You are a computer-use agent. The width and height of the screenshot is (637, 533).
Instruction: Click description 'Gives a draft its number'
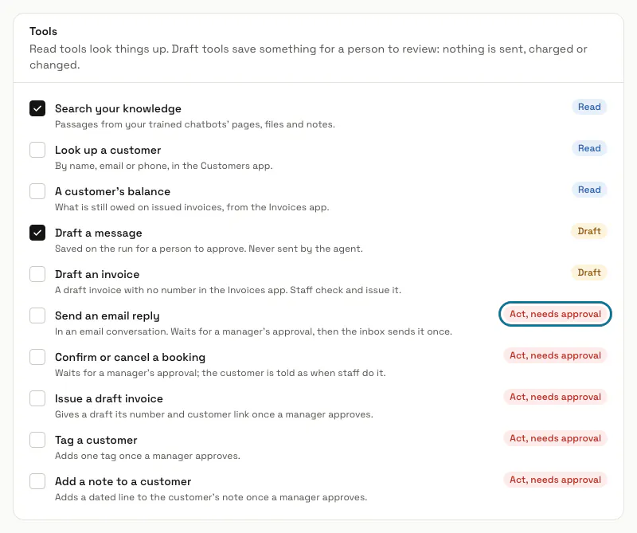tap(214, 415)
